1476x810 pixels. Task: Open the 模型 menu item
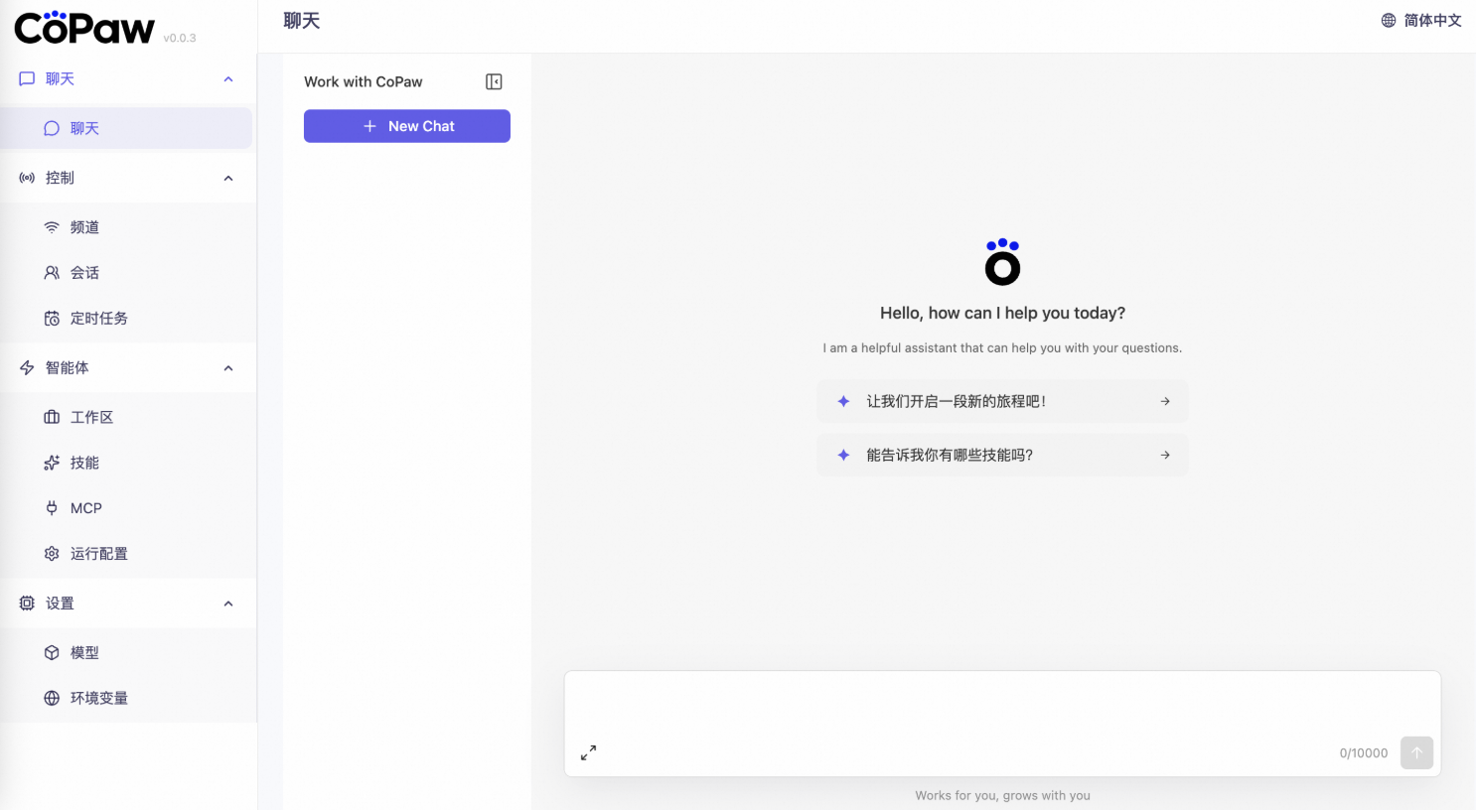click(x=126, y=652)
